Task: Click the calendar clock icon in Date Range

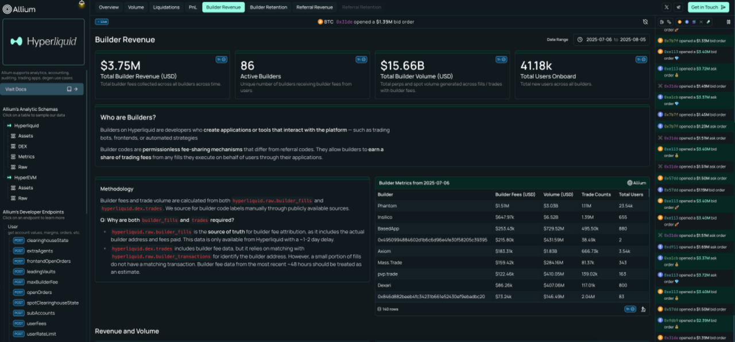Action: tap(580, 40)
